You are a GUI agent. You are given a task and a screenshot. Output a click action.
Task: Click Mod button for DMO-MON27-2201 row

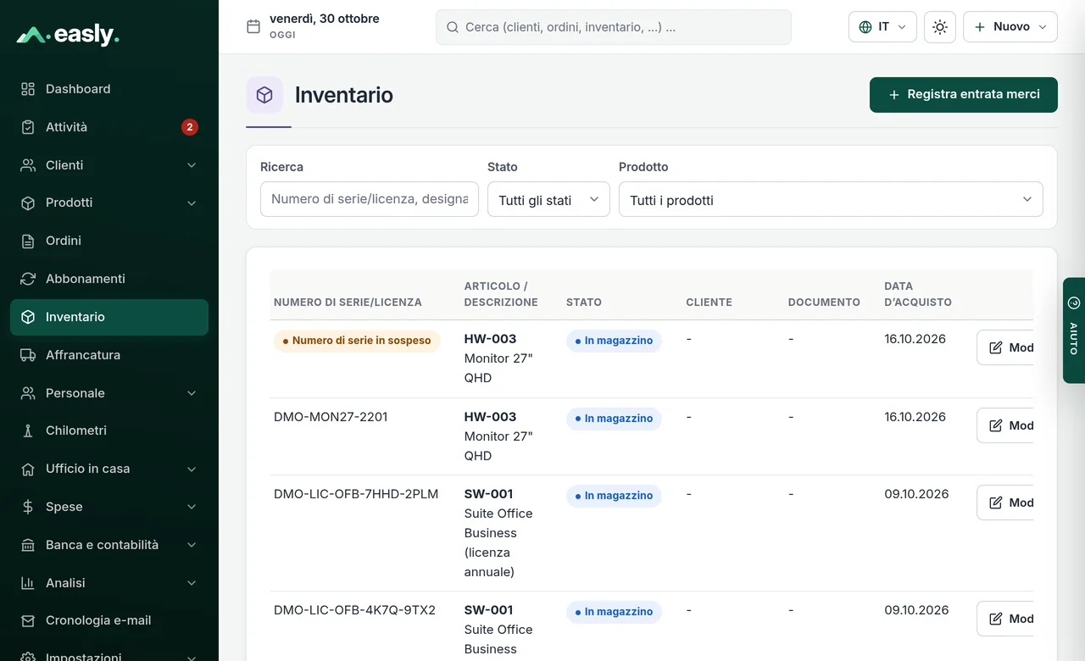1005,425
